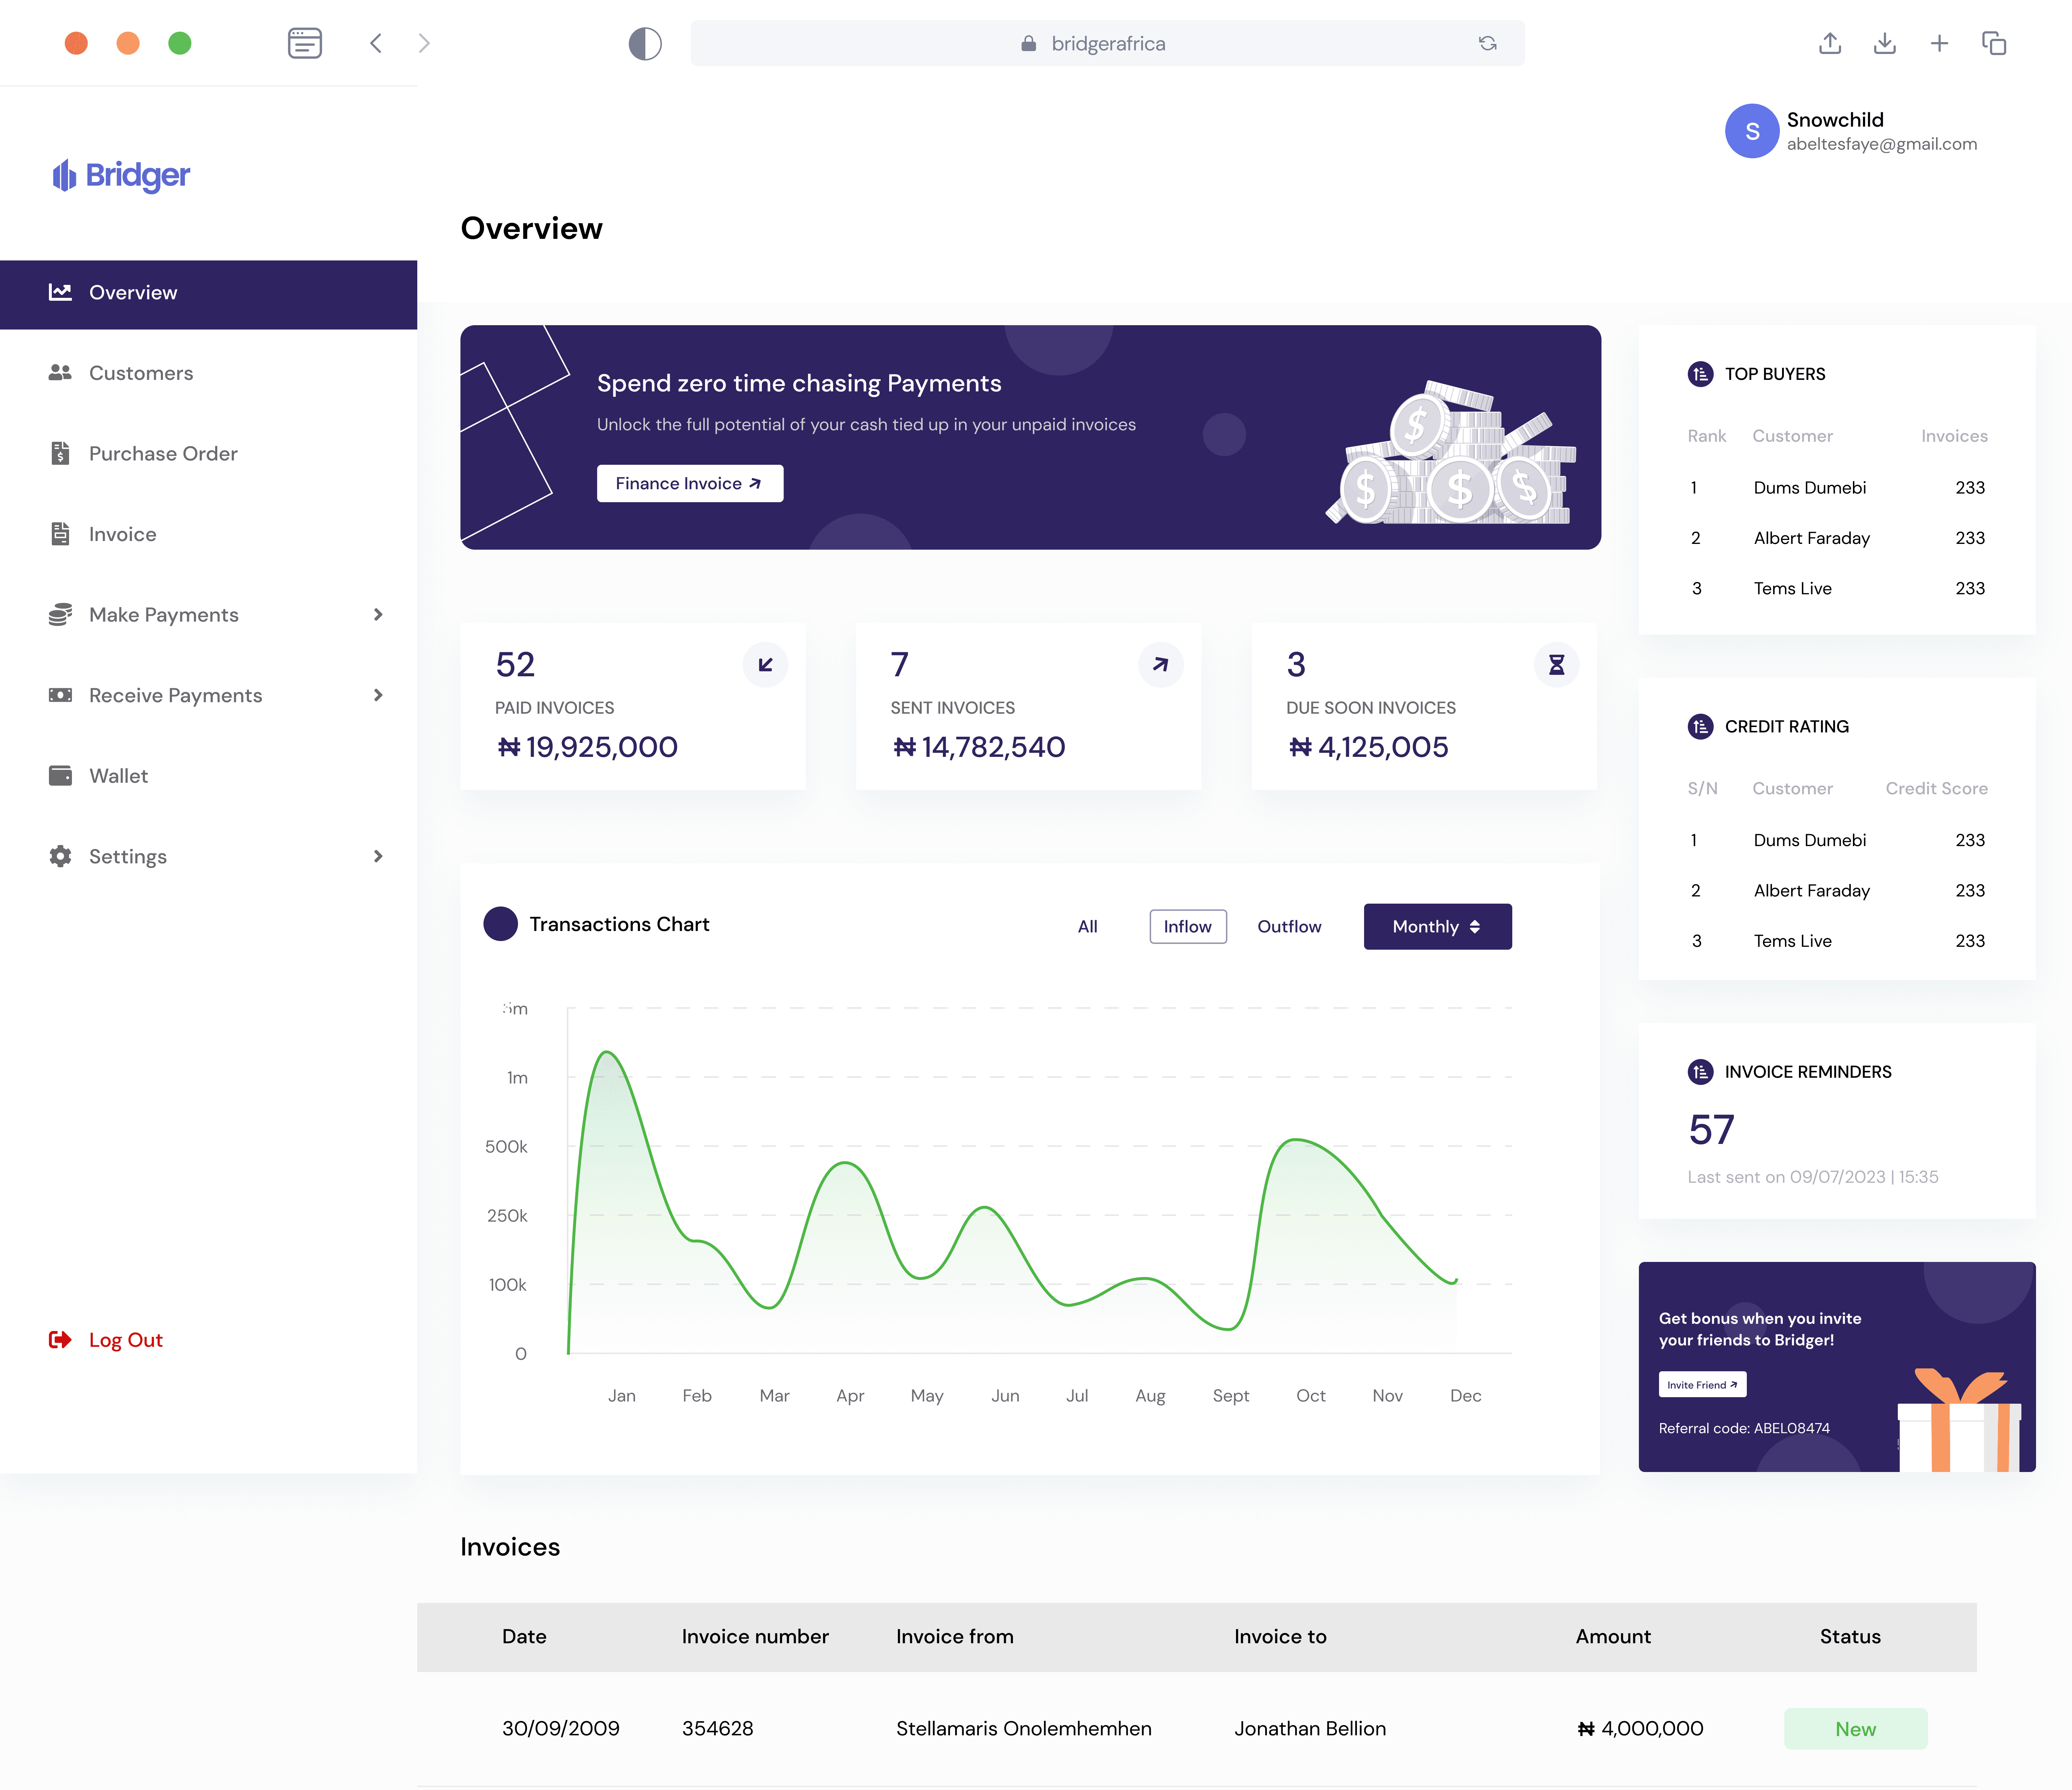Screen dimensions: 2072x1790
Task: Click the New status badge
Action: [x=1856, y=1729]
